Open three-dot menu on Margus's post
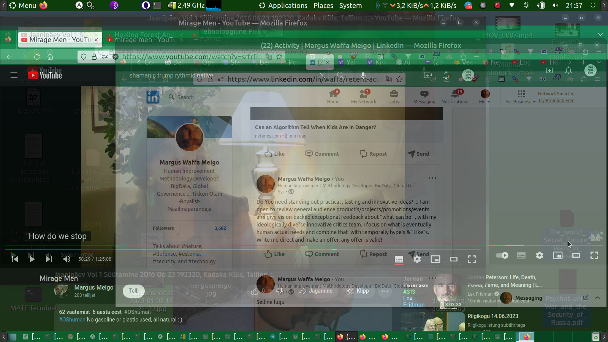Screen dimensions: 608x342 432,178
